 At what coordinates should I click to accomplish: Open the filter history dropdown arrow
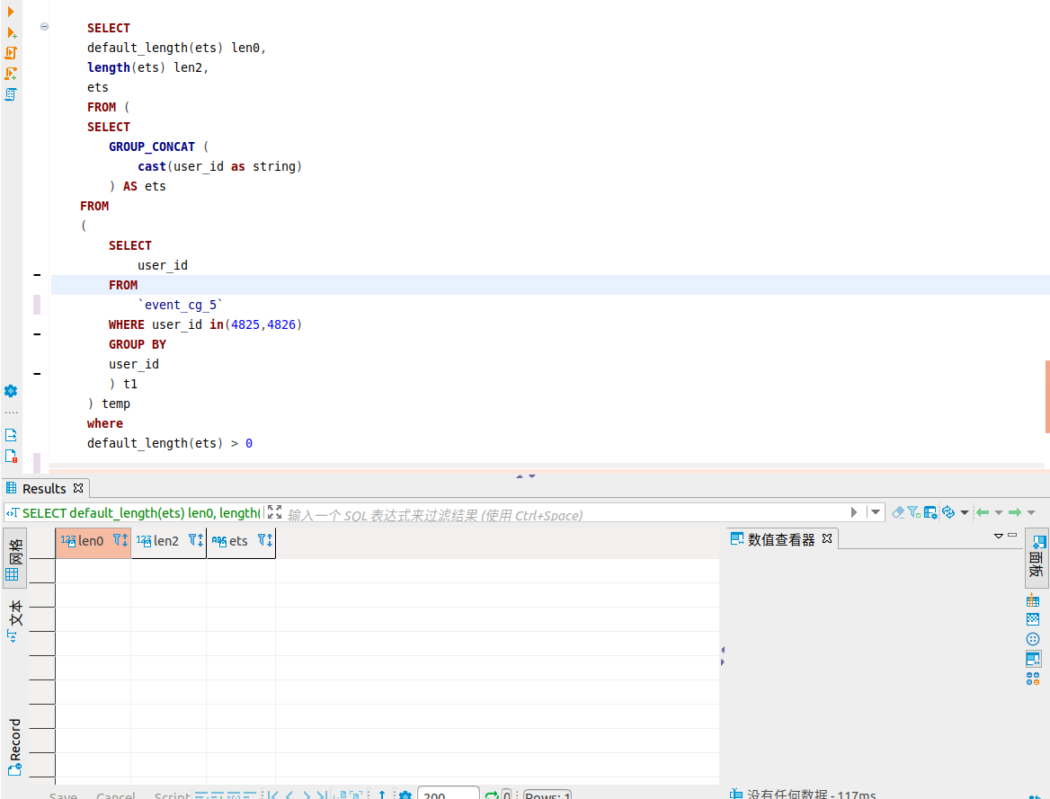coord(876,512)
